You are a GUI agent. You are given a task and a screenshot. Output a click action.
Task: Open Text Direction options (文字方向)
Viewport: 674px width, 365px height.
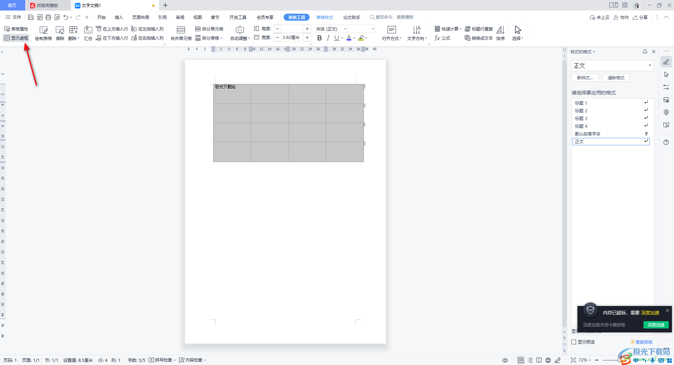[x=417, y=33]
